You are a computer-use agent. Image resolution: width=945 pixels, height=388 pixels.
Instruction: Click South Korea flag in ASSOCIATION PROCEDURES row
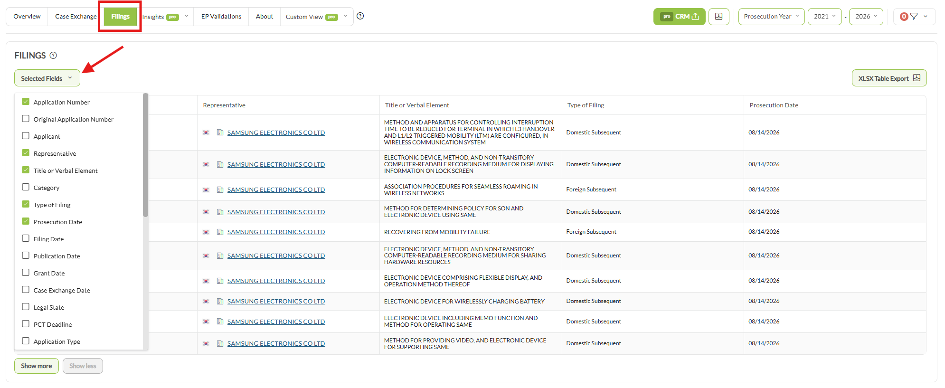(206, 190)
